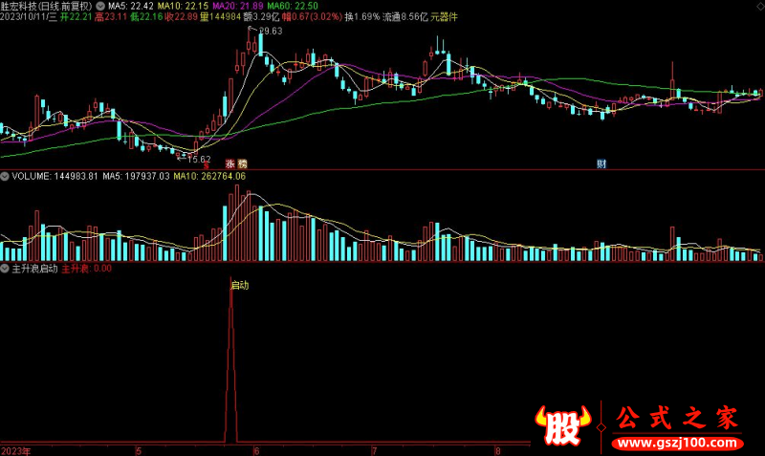Click the change value 幅0.67(3.02%)
Screen dimensions: 765x456
pyautogui.click(x=313, y=17)
